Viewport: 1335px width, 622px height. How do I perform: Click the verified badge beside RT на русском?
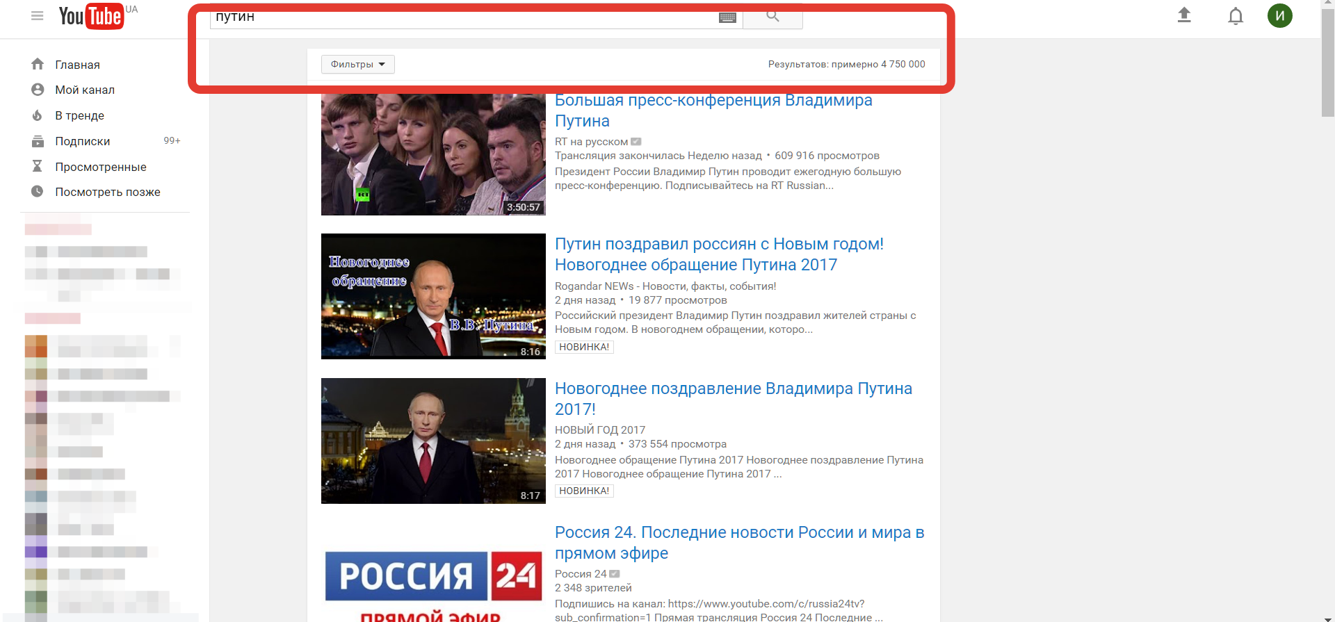point(636,142)
